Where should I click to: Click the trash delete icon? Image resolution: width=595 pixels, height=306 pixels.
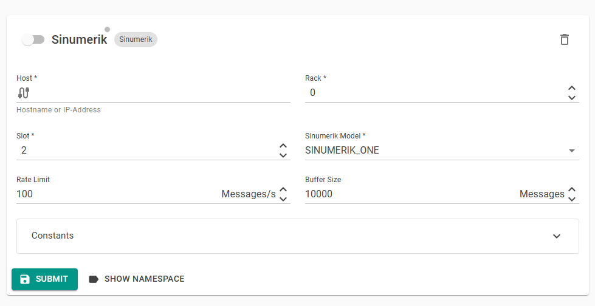coord(565,39)
